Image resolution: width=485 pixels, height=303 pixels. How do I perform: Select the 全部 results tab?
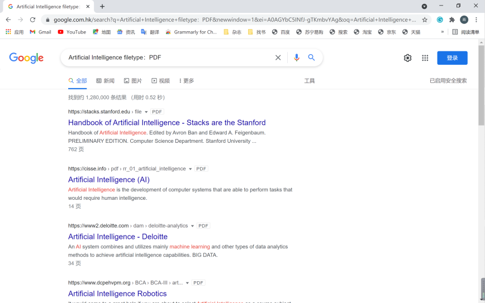[x=78, y=80]
